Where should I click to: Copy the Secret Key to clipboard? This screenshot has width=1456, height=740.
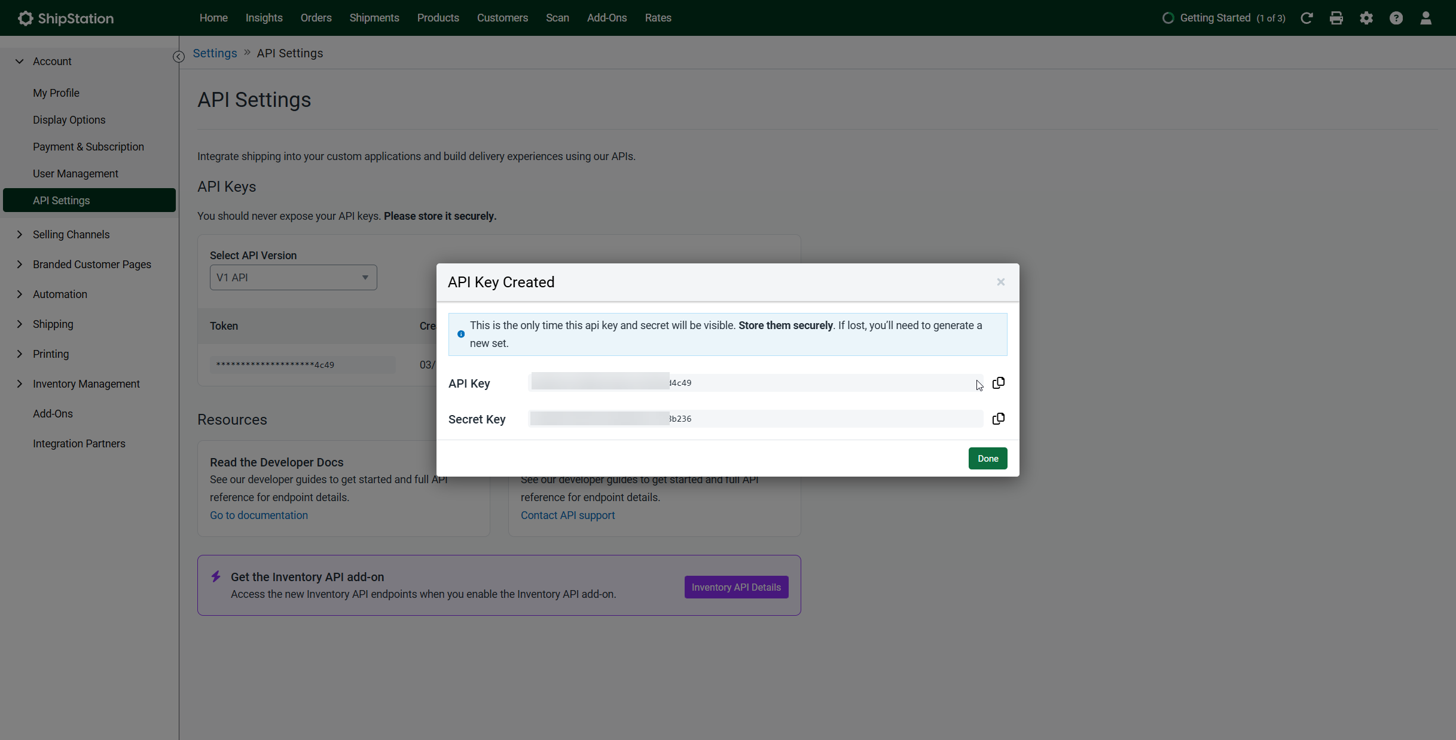click(998, 419)
